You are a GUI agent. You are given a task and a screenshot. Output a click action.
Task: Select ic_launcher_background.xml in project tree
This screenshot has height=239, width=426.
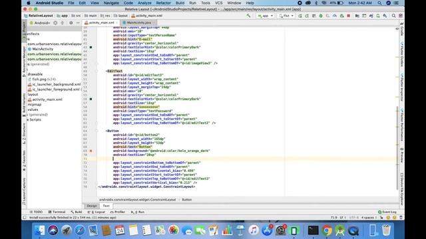(54, 84)
